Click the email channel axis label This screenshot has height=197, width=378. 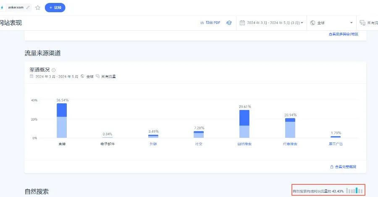click(108, 144)
